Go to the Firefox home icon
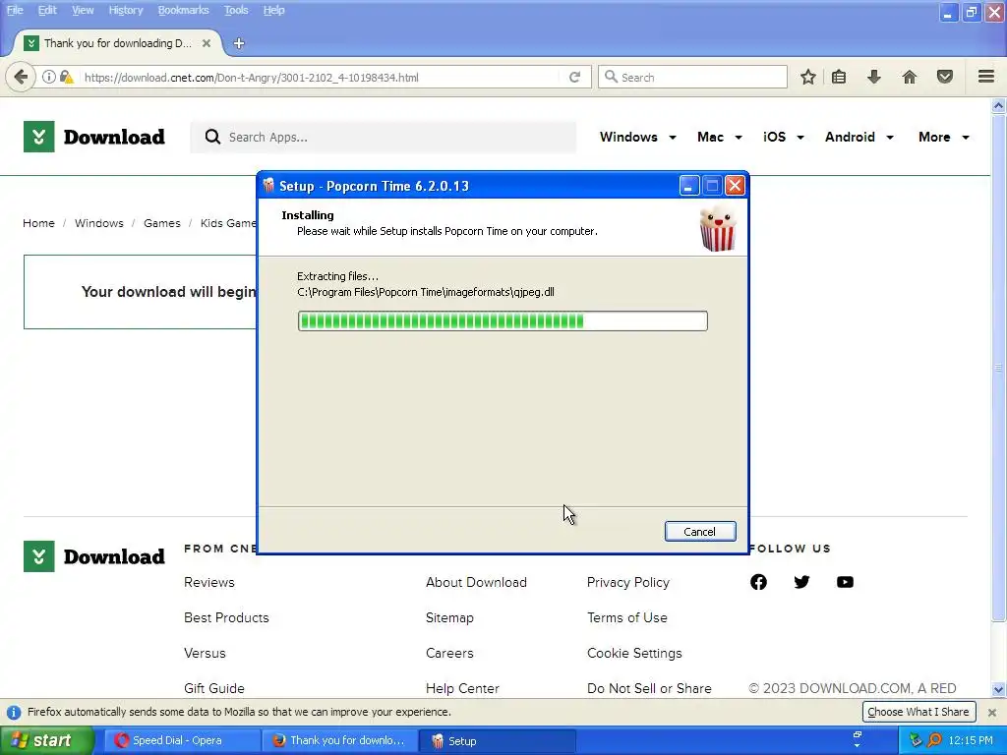1007x755 pixels. click(910, 77)
